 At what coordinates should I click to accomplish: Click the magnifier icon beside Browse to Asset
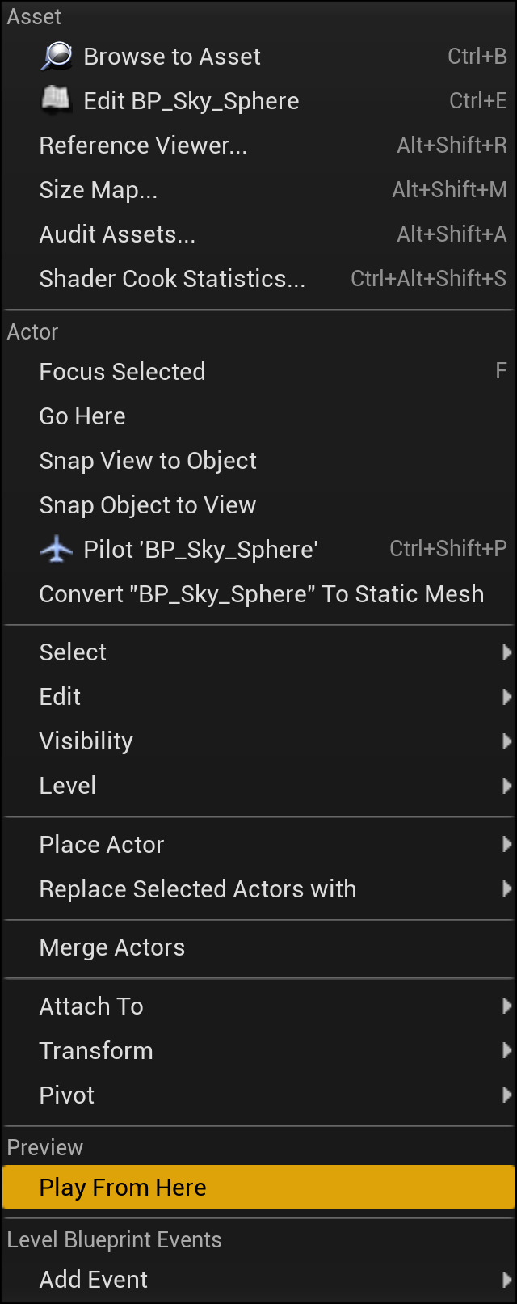[x=57, y=56]
